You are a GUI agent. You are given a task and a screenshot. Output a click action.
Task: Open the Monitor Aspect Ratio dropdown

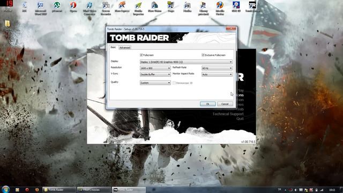pos(217,75)
